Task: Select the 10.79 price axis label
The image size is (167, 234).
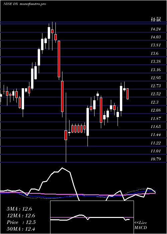Action: (156, 159)
